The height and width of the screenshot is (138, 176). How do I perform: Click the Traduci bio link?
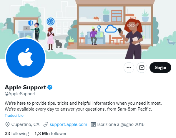14,116
